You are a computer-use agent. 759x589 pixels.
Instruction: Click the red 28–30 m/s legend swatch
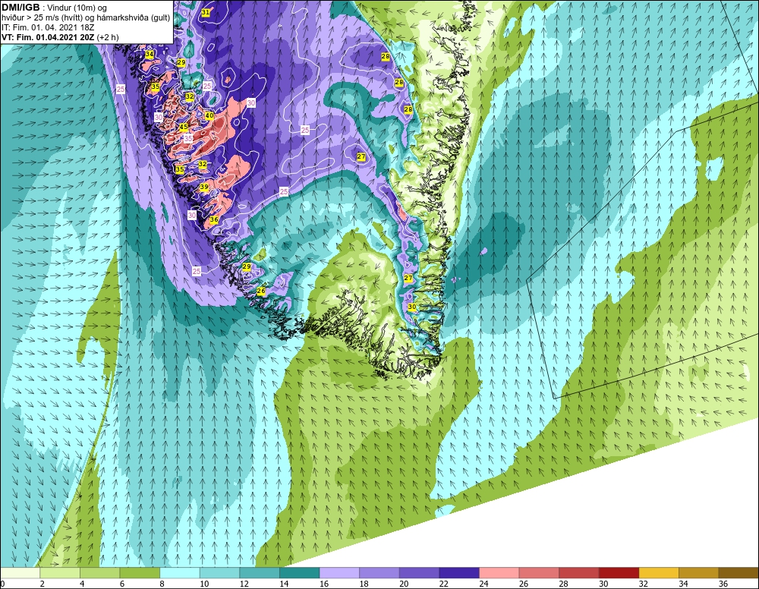point(579,573)
